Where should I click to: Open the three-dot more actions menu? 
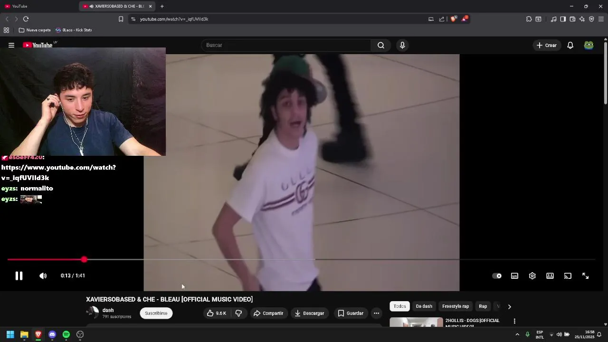click(376, 313)
